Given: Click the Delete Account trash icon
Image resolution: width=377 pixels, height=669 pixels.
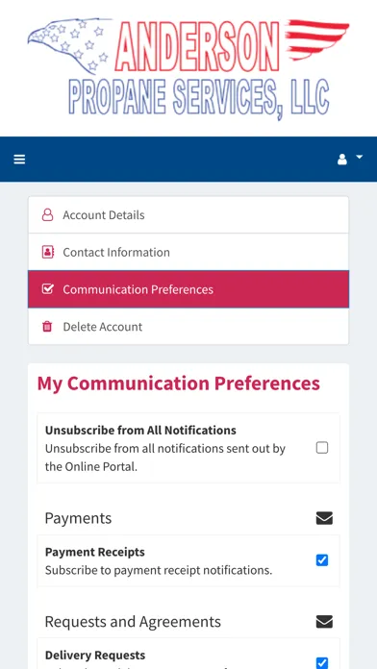Looking at the screenshot, I should pyautogui.click(x=47, y=327).
